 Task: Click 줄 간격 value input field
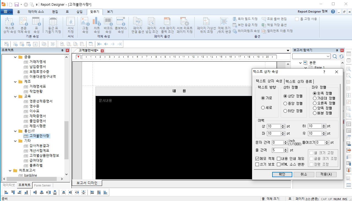277,150
